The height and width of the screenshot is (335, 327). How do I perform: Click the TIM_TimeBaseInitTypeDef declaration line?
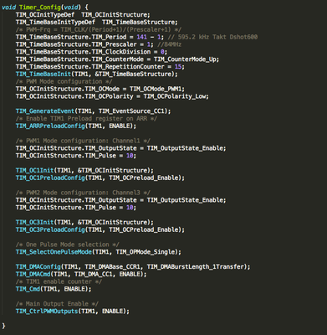point(96,22)
